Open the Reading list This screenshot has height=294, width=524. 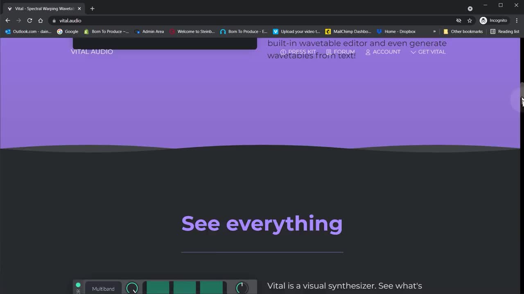click(505, 31)
